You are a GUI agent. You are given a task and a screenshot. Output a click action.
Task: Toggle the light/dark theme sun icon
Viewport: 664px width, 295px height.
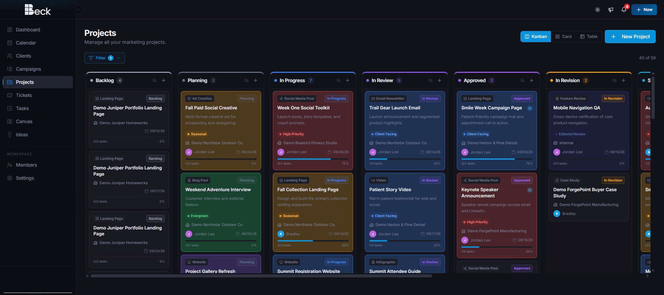click(x=597, y=10)
